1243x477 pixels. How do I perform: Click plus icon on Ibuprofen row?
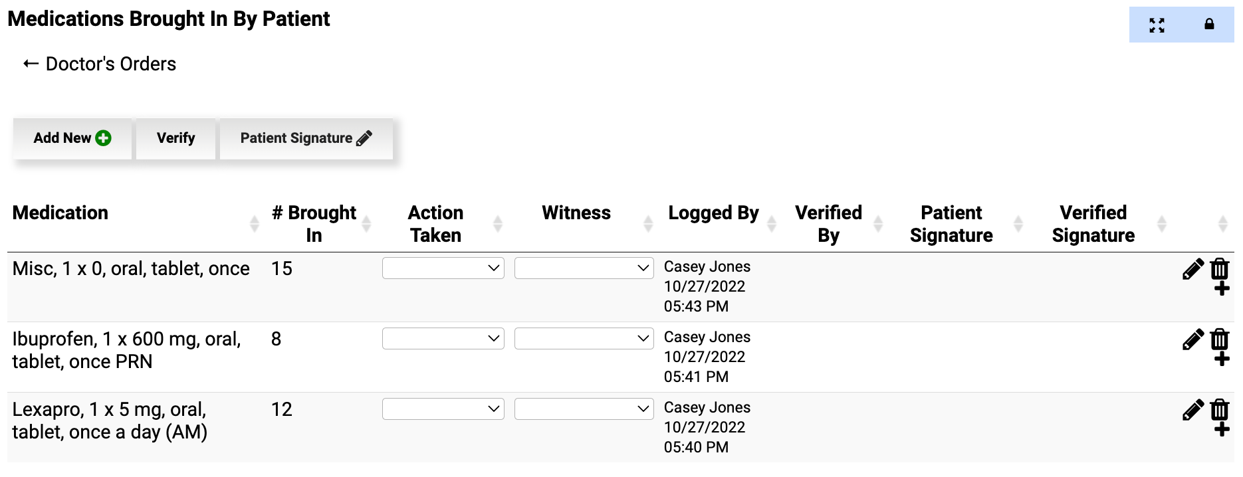pyautogui.click(x=1222, y=359)
